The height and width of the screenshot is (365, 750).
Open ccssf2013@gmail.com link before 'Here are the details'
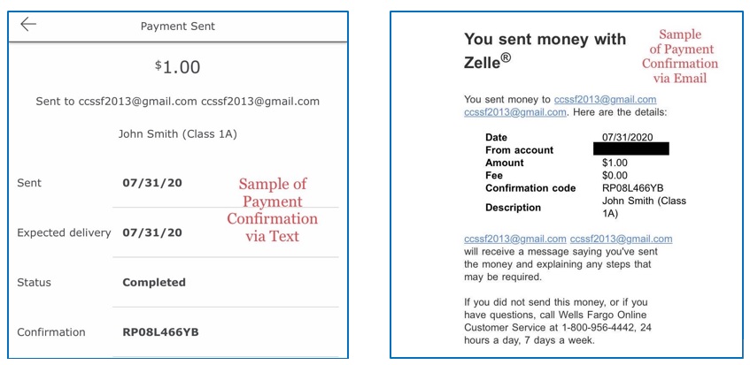click(x=515, y=112)
